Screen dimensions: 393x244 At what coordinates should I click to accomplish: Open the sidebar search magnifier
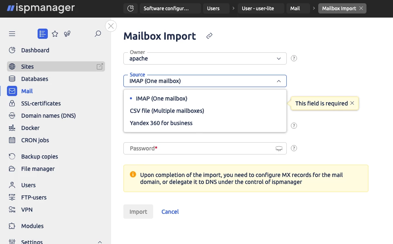pyautogui.click(x=98, y=34)
